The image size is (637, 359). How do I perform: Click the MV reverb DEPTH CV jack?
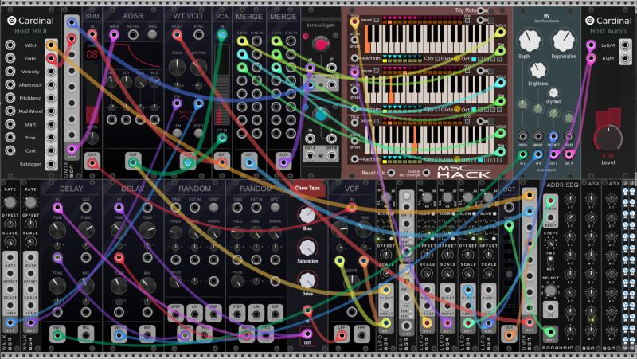522,136
